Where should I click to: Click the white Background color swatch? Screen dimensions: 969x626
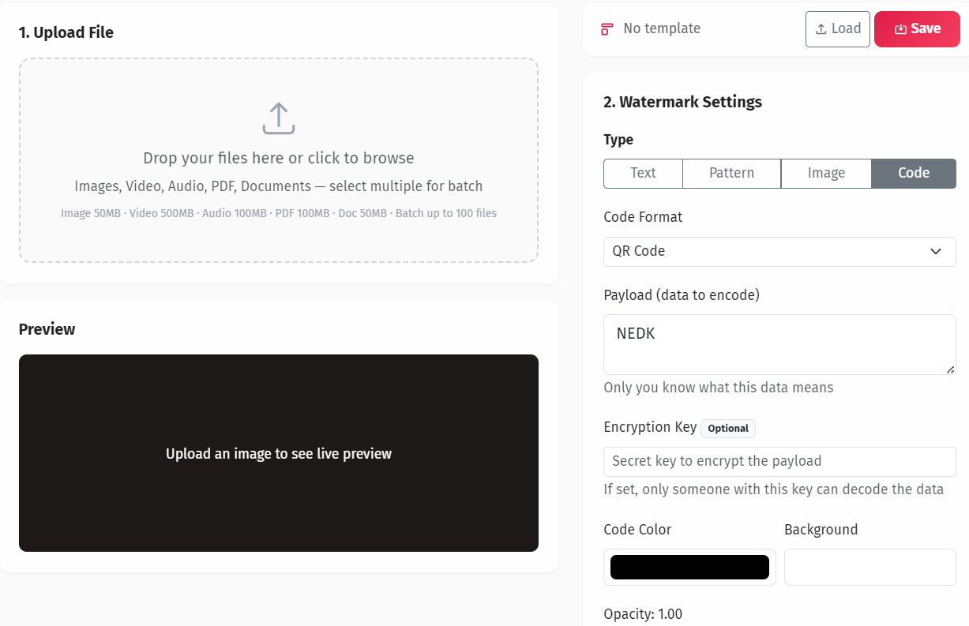(x=869, y=567)
